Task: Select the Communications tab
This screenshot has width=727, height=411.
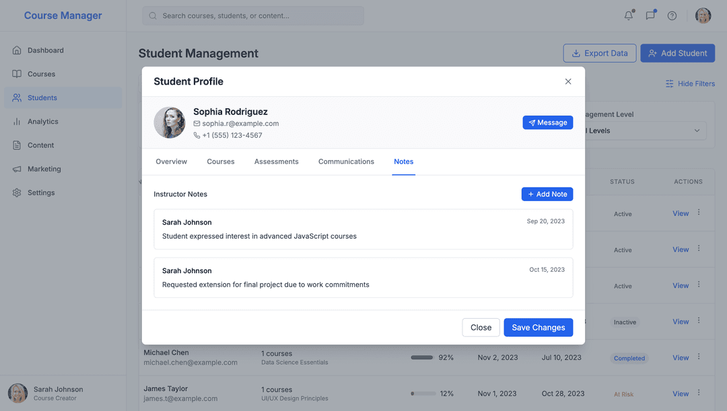Action: pyautogui.click(x=346, y=161)
